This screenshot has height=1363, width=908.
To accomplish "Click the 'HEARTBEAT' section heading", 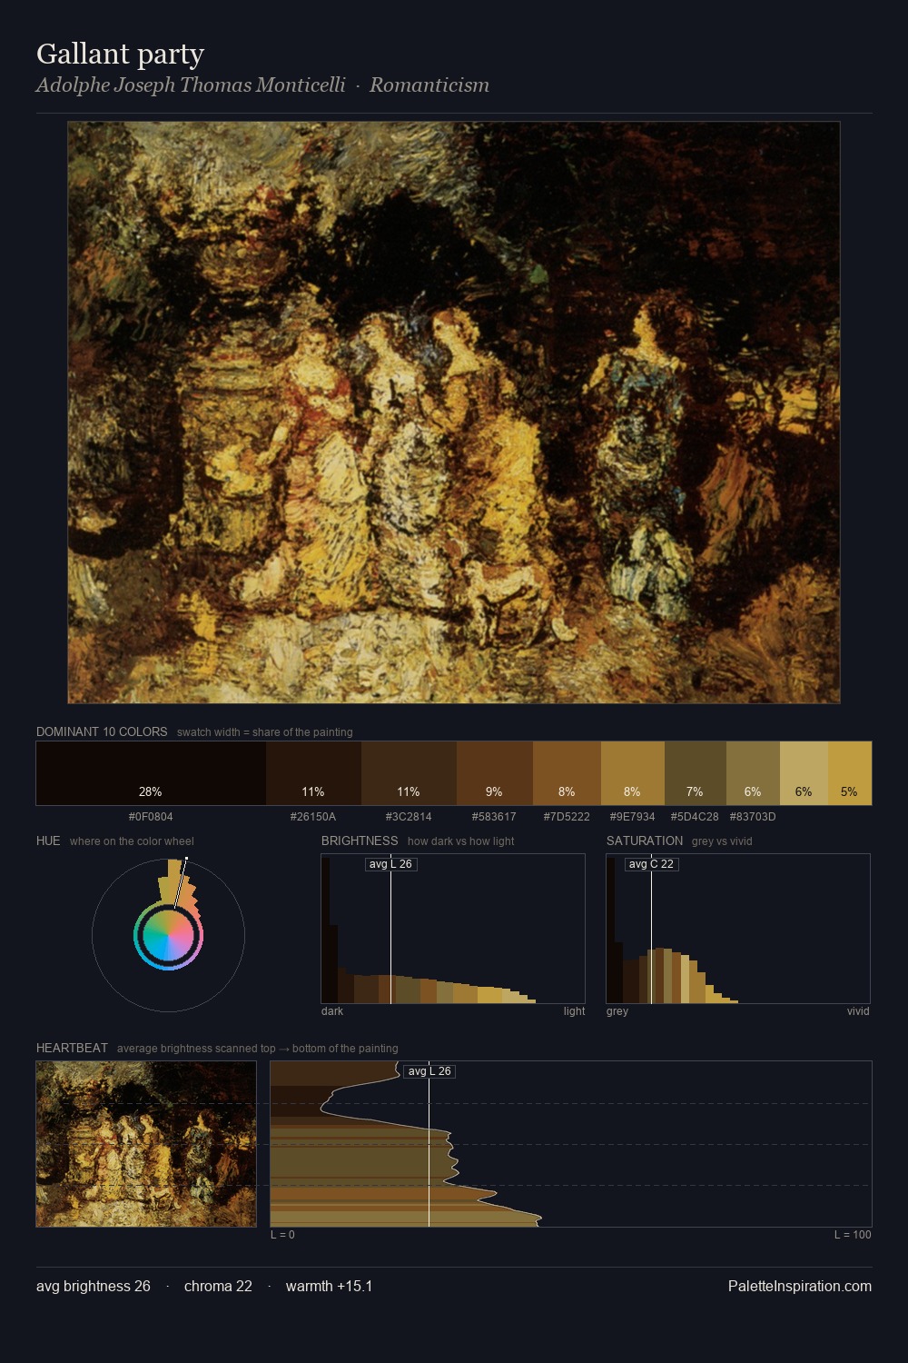I will click(x=72, y=1048).
